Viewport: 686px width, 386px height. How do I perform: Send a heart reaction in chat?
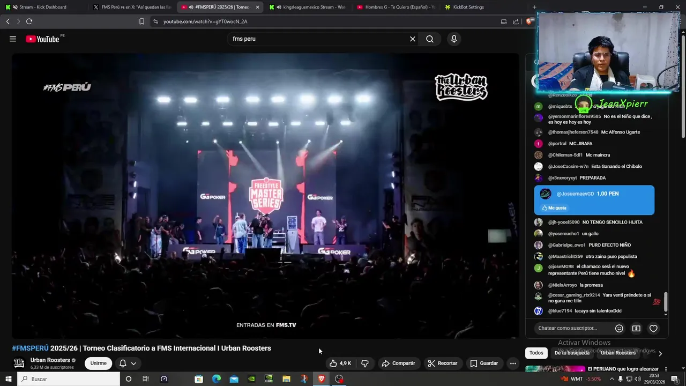coord(653,328)
